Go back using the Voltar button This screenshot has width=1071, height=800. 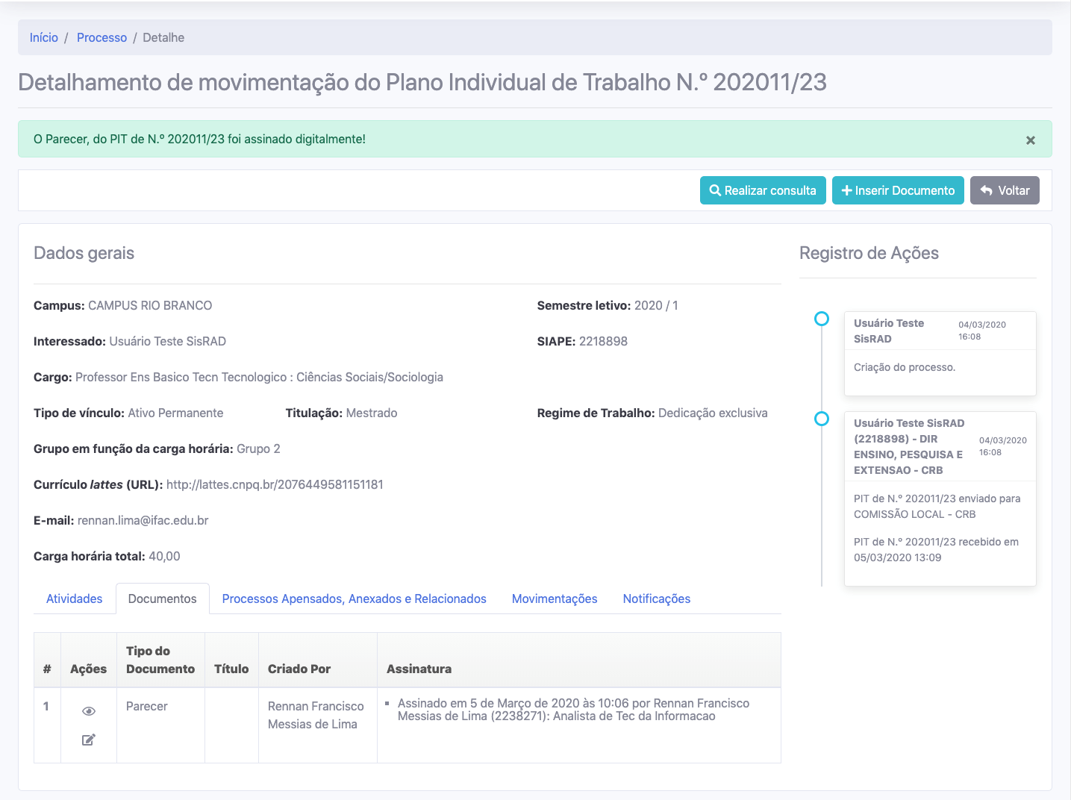pyautogui.click(x=1004, y=190)
